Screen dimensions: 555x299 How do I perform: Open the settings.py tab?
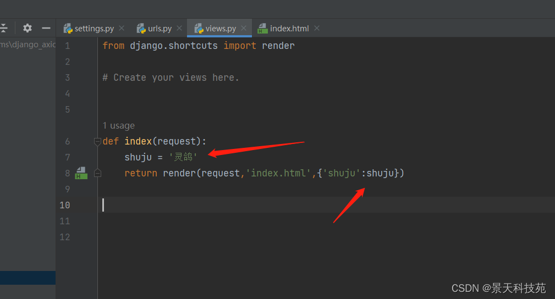click(94, 29)
